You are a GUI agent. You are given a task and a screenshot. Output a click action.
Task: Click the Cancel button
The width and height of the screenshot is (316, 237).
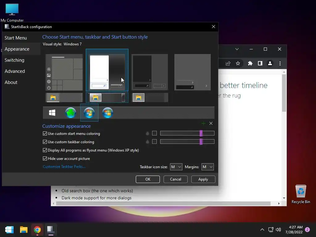click(176, 179)
